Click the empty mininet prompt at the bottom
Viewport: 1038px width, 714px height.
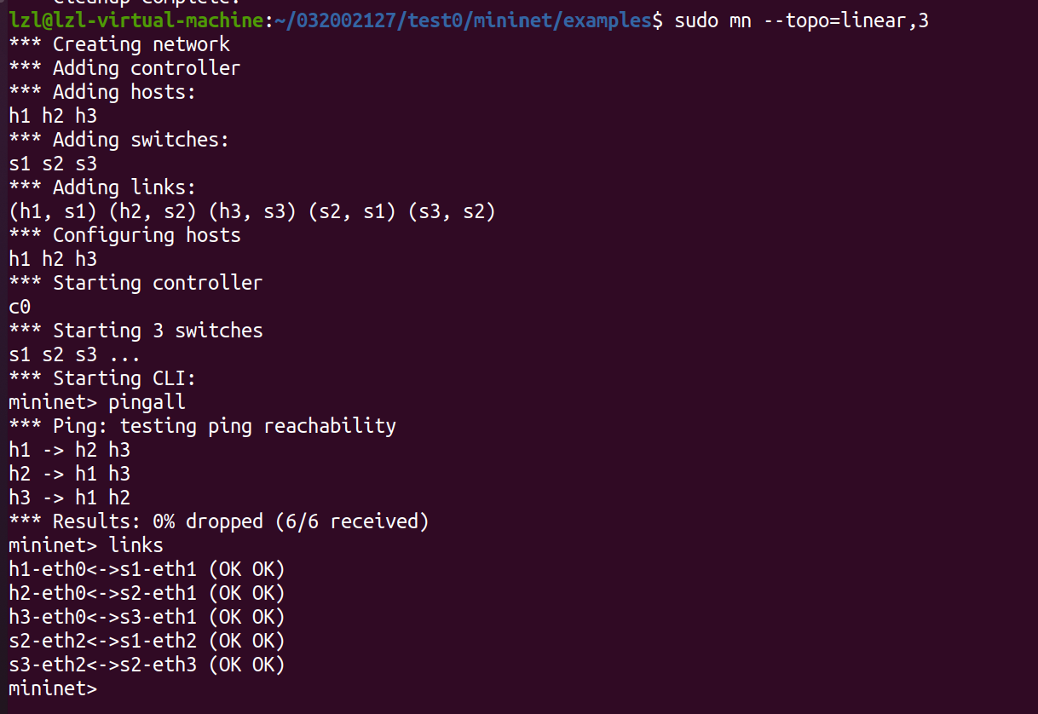pyautogui.click(x=53, y=688)
